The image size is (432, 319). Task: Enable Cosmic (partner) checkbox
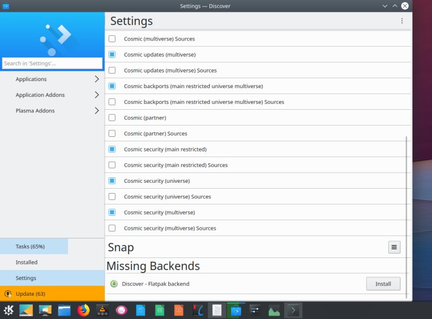(x=112, y=118)
